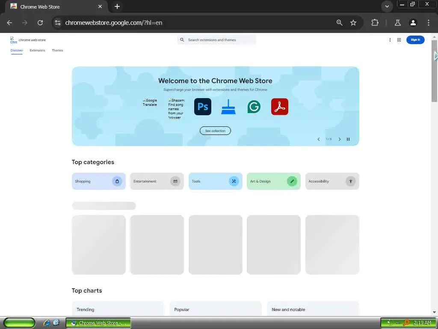Image resolution: width=438 pixels, height=329 pixels.
Task: Click the See collection button
Action: coord(216,131)
